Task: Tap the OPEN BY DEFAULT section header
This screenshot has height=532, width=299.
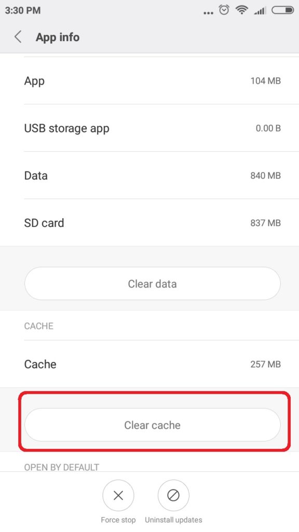Action: [62, 467]
